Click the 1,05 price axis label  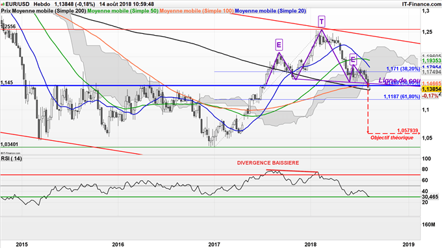coord(427,138)
